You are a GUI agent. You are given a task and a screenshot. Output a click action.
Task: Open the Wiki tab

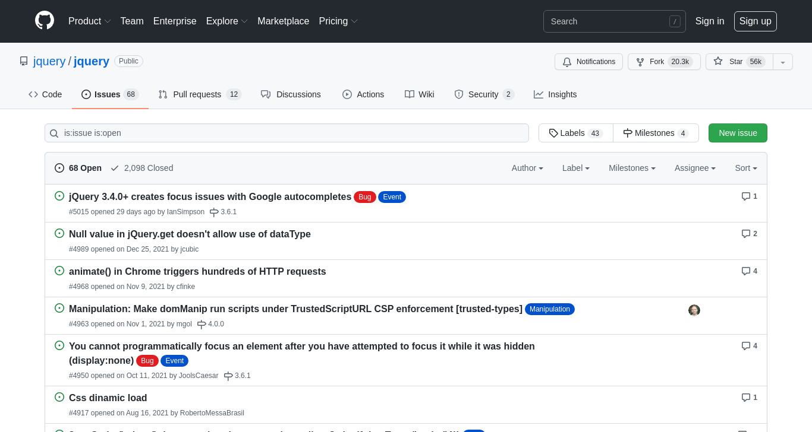[419, 94]
